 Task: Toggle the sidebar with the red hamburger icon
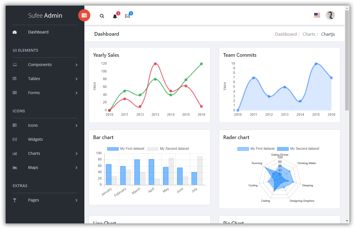point(84,15)
